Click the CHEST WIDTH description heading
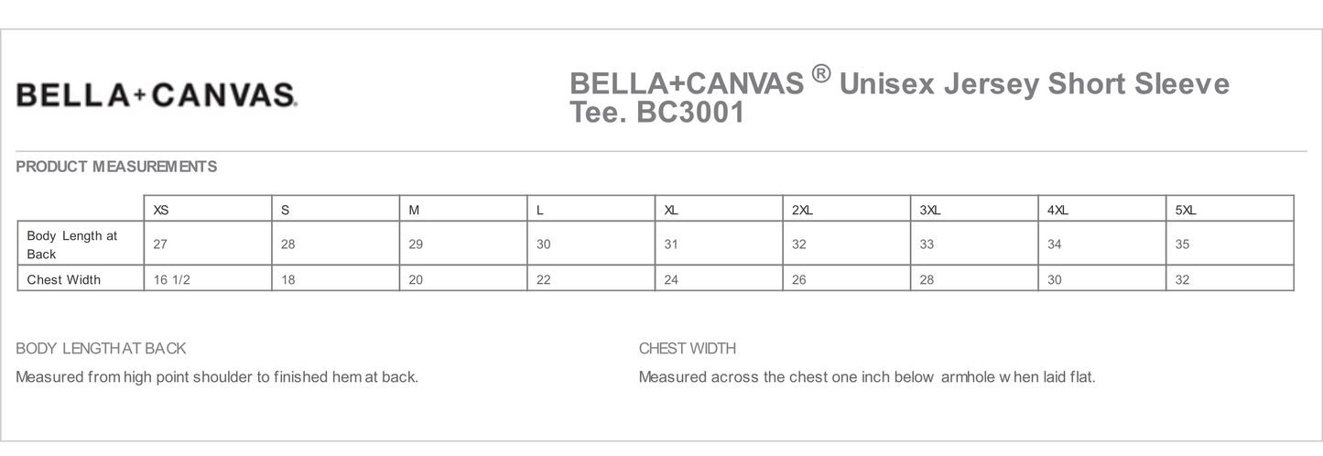This screenshot has width=1323, height=456. click(x=687, y=348)
